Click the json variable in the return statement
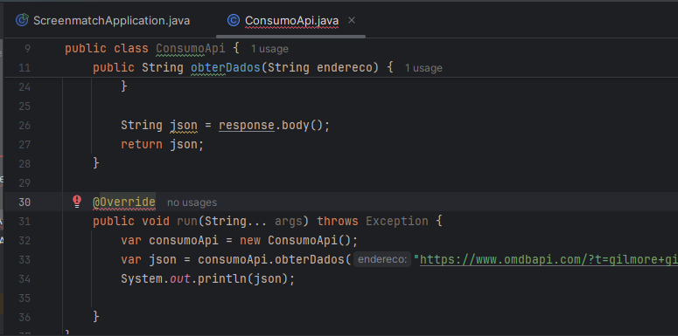The image size is (678, 336). [184, 144]
